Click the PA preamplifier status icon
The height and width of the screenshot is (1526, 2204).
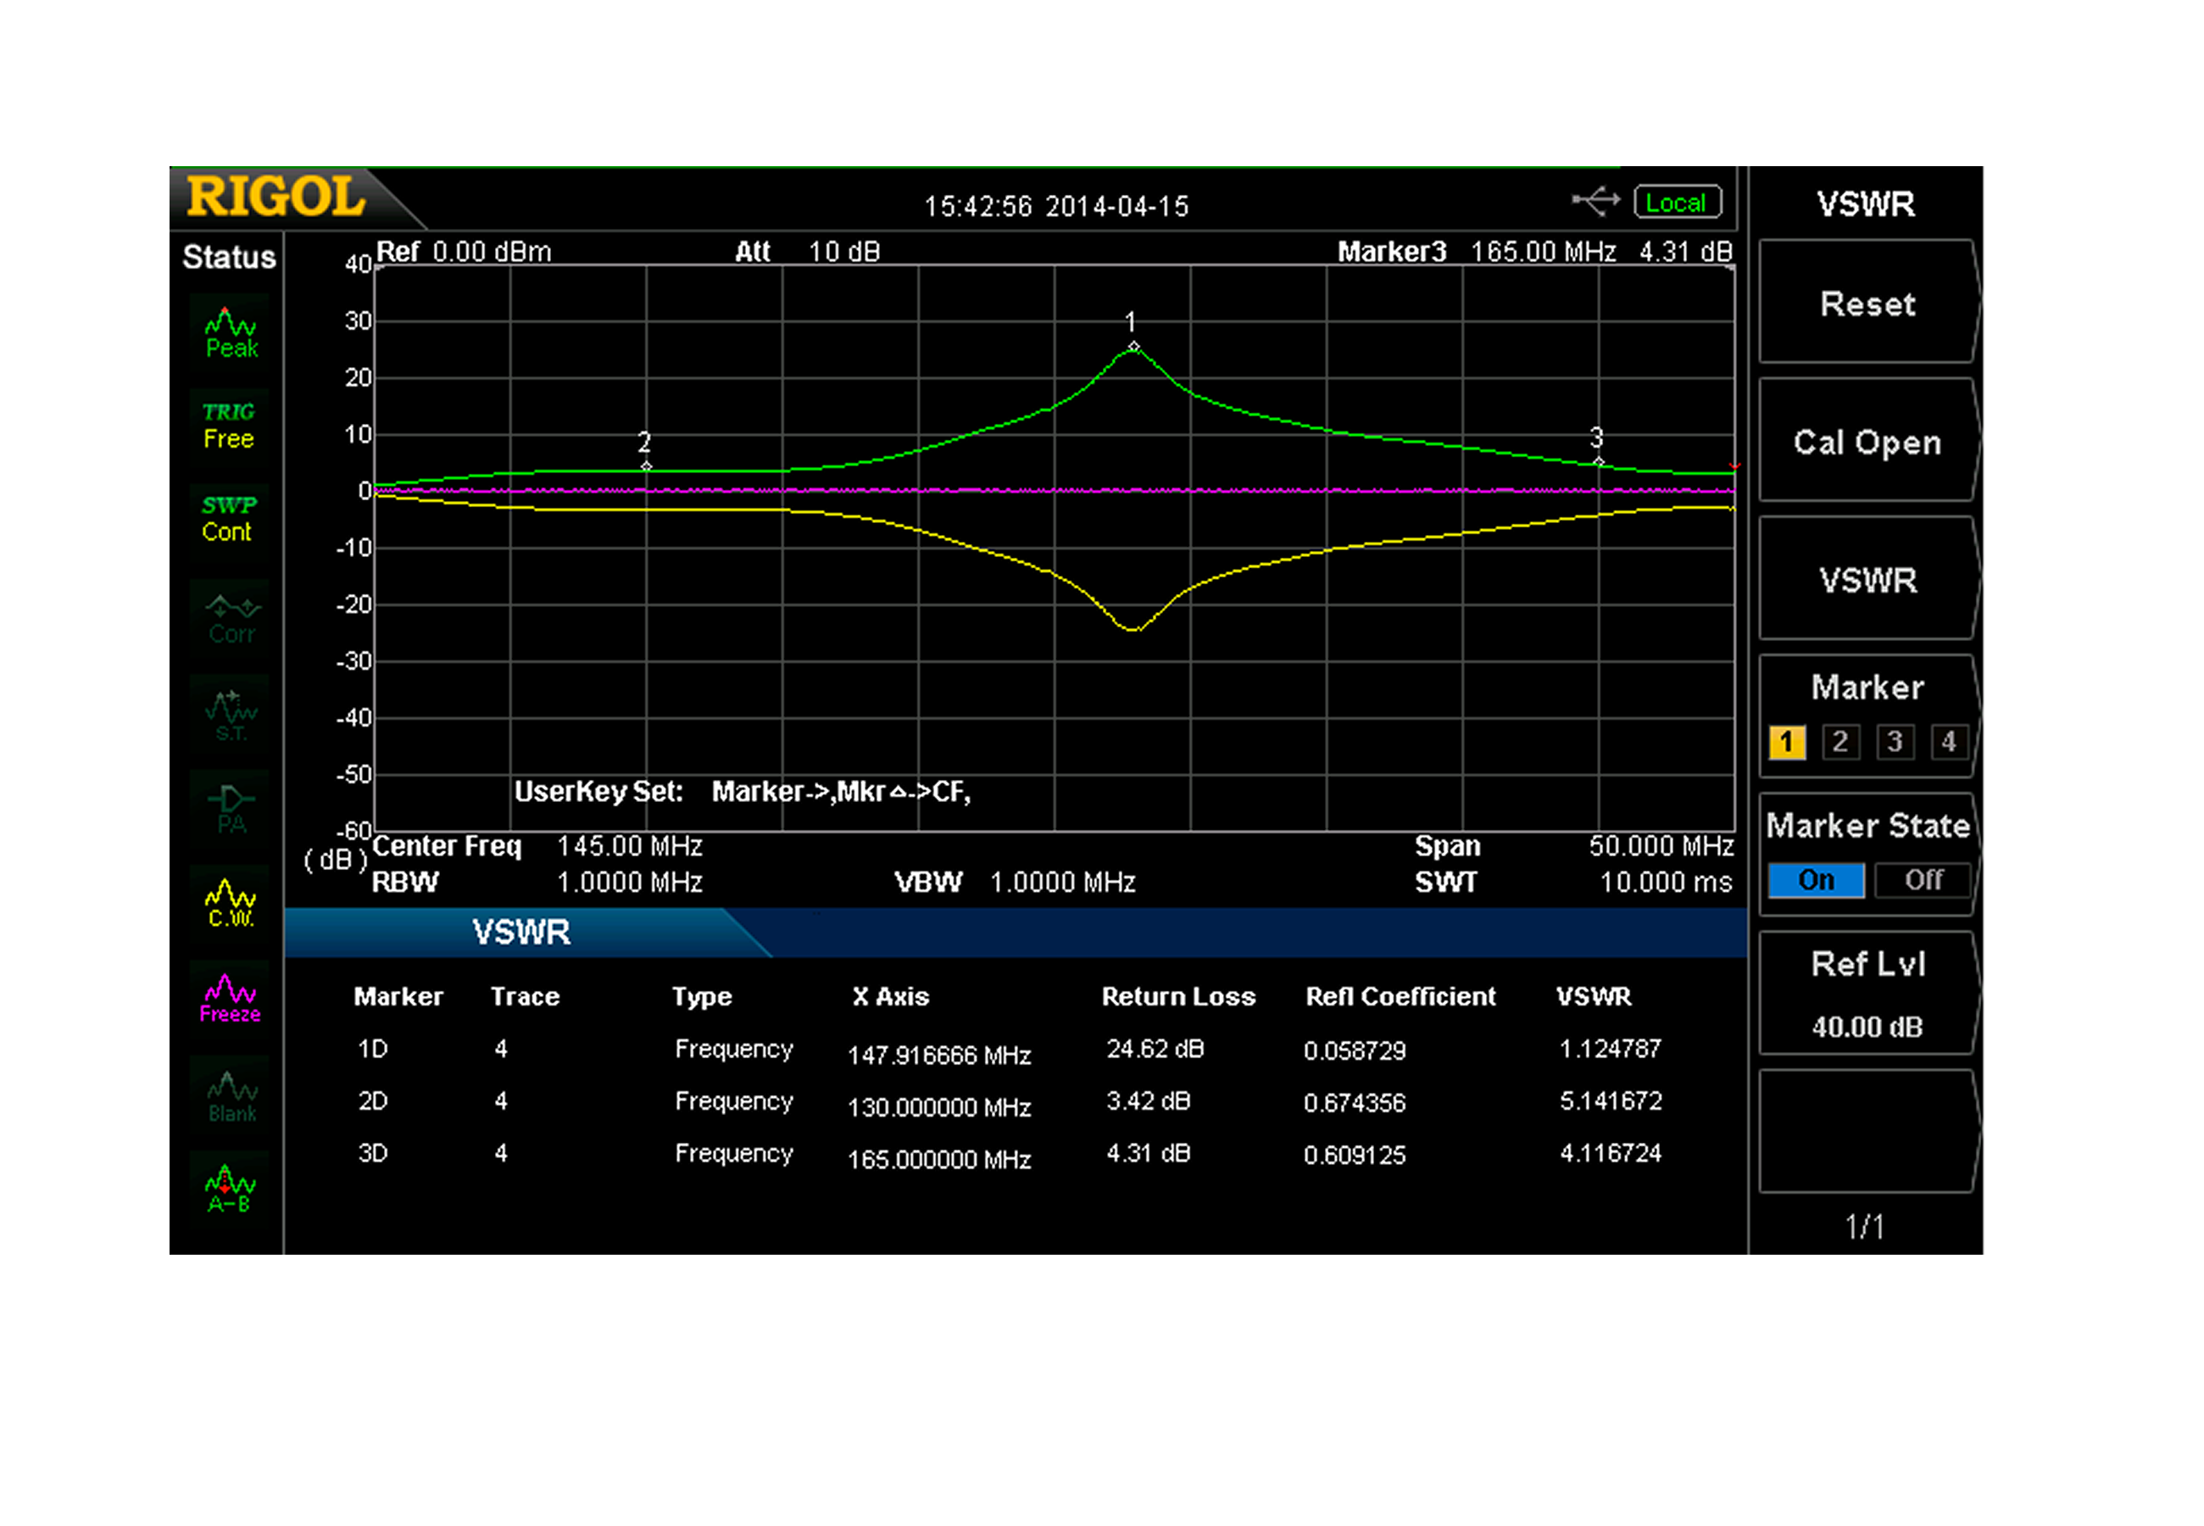(x=230, y=809)
